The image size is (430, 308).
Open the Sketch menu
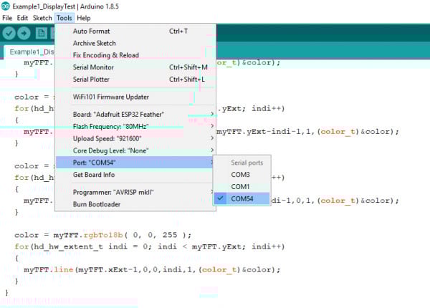point(42,18)
